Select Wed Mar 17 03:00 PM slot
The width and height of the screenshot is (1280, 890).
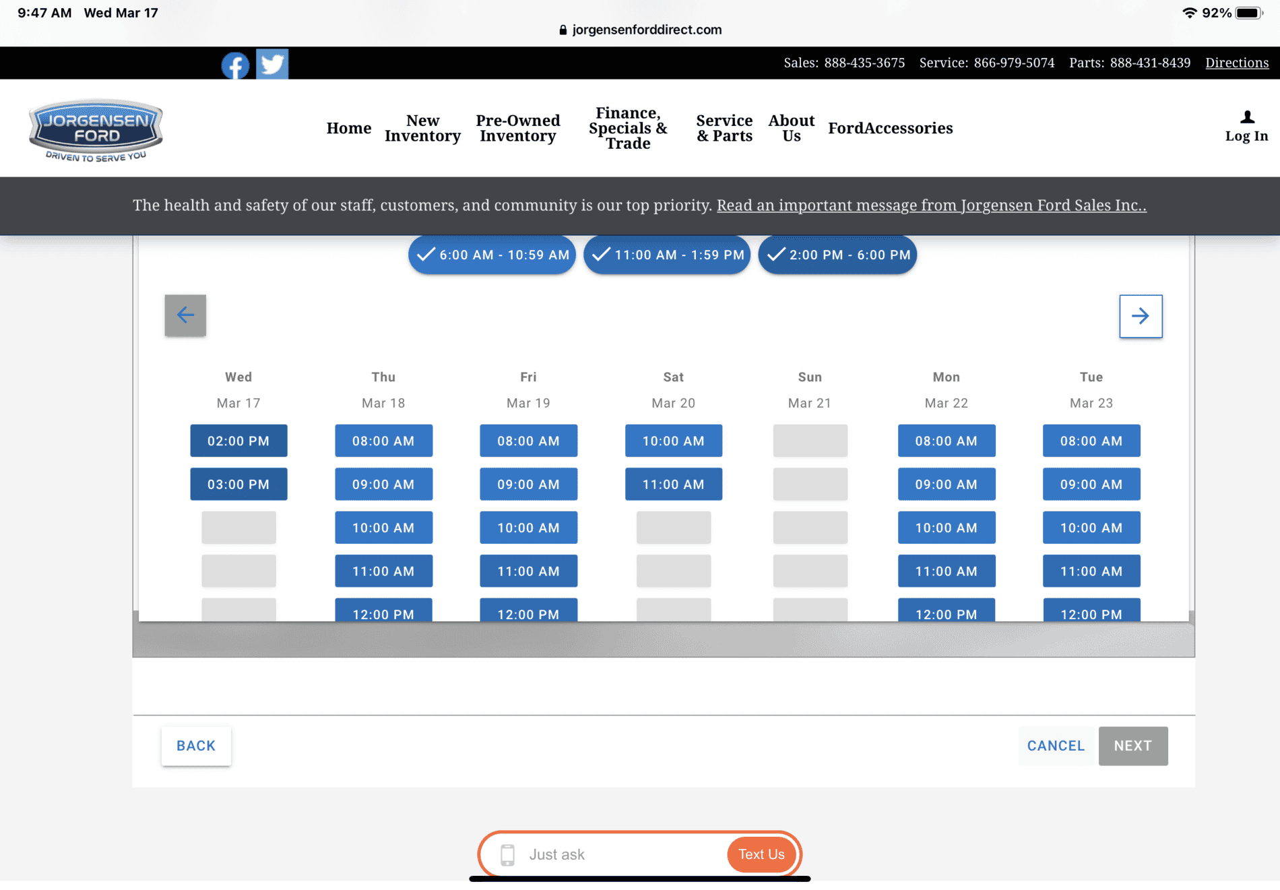pos(238,484)
